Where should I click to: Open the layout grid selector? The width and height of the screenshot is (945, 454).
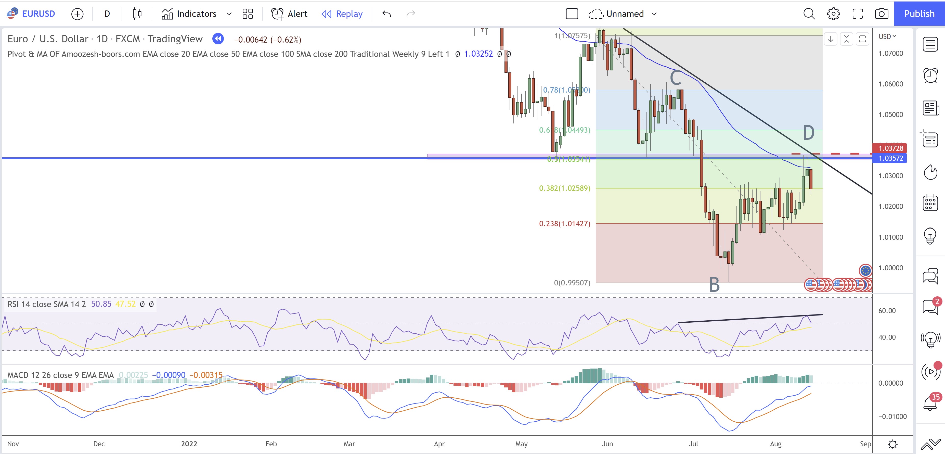[x=248, y=14]
